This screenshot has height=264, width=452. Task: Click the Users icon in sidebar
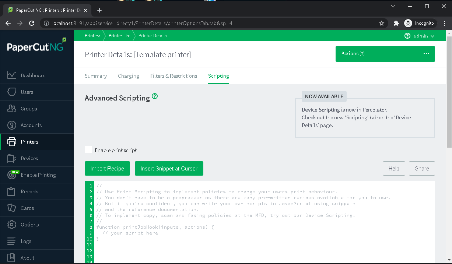(12, 92)
